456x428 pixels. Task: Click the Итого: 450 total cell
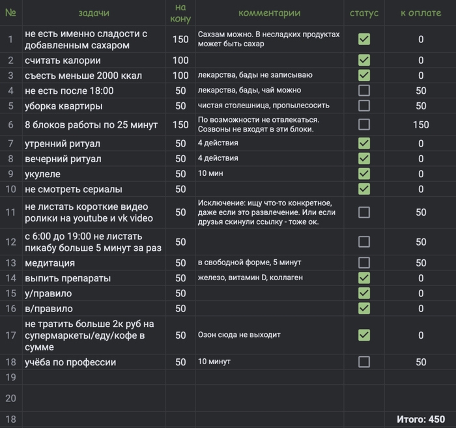tap(421, 420)
